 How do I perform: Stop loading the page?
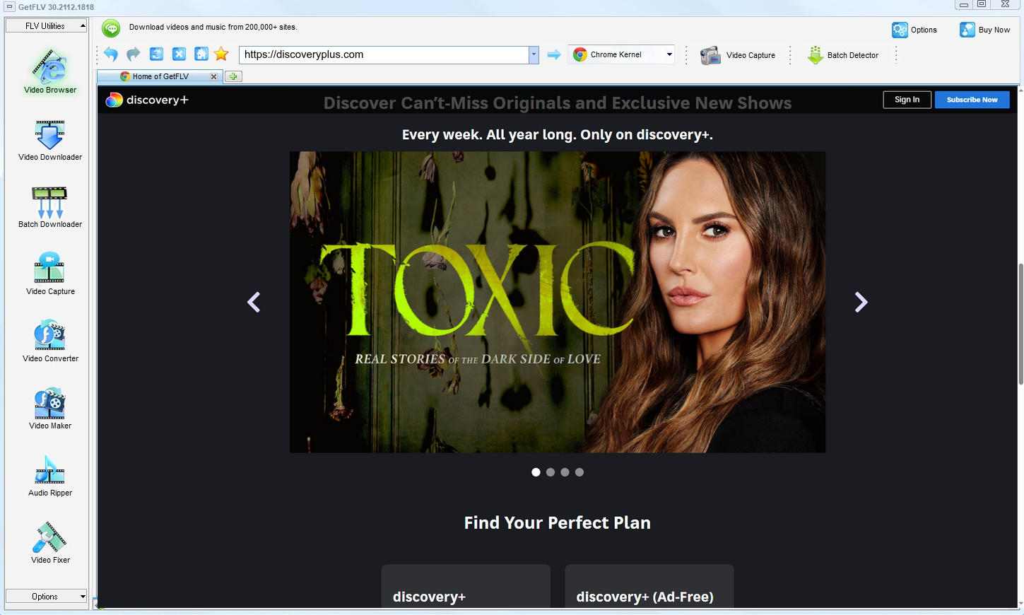click(179, 54)
